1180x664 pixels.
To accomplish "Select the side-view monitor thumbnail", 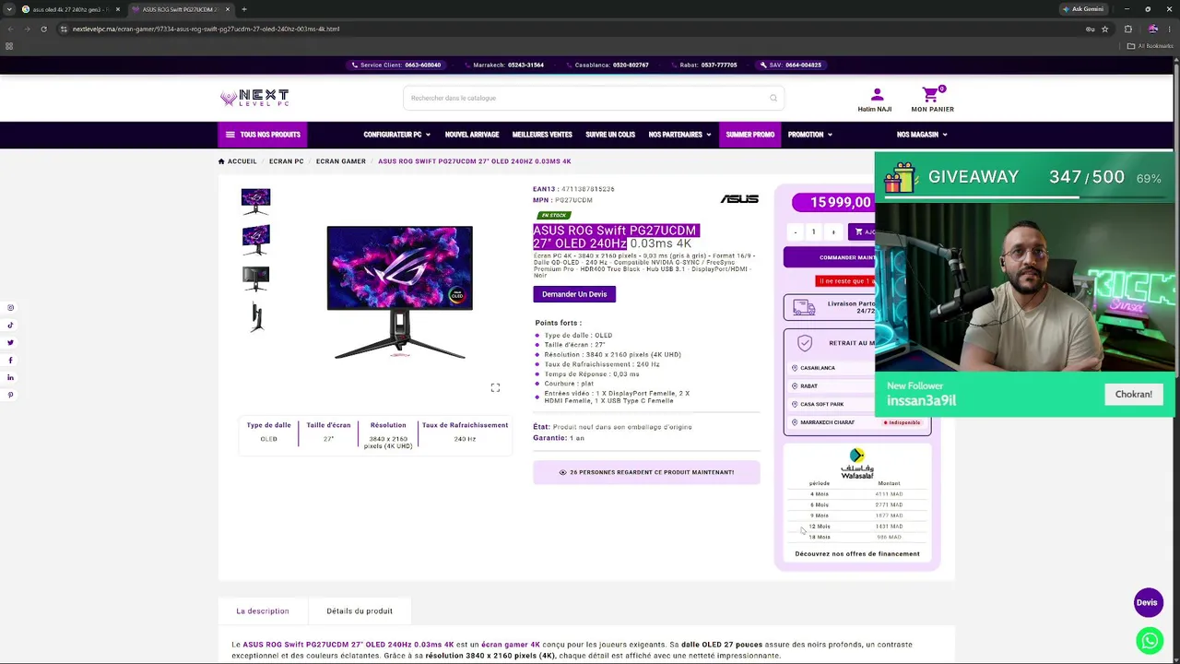I will tap(255, 317).
